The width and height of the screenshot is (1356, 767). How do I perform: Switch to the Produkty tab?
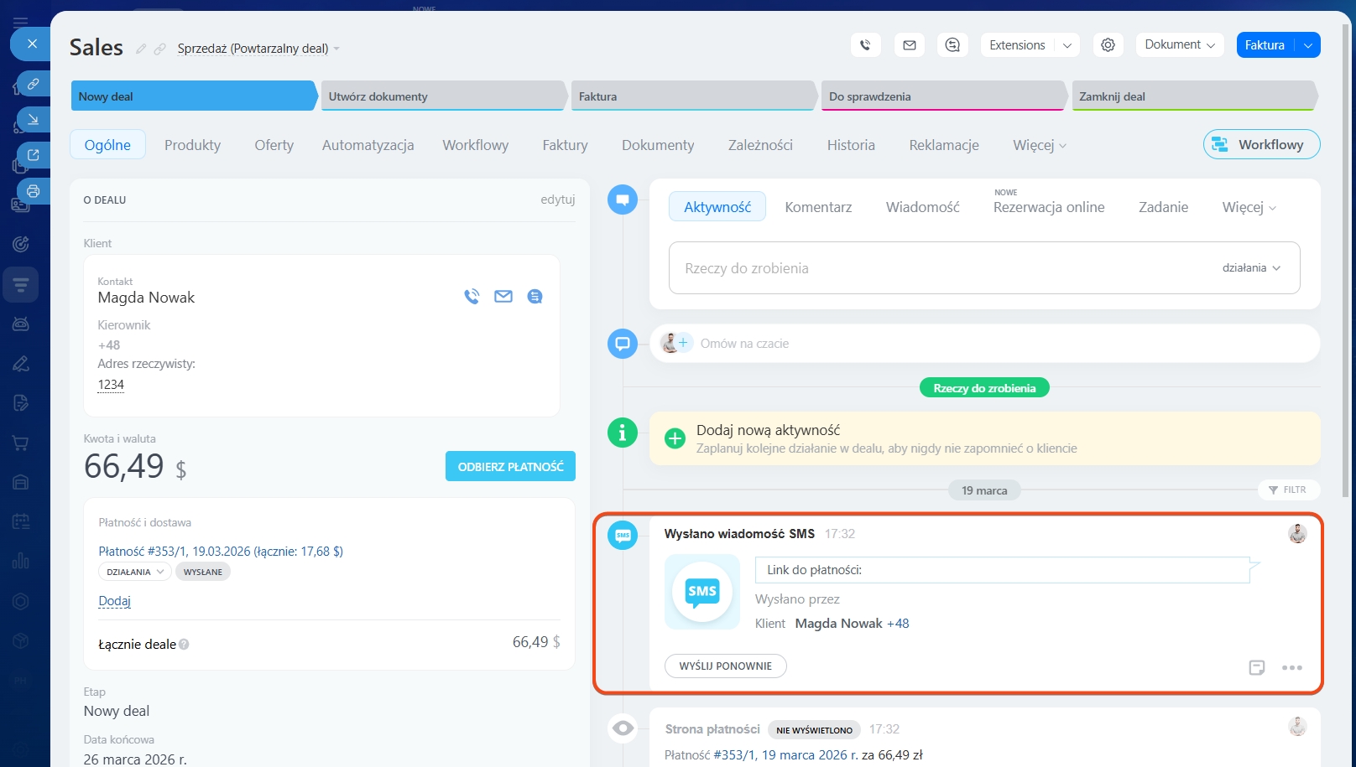(x=192, y=145)
